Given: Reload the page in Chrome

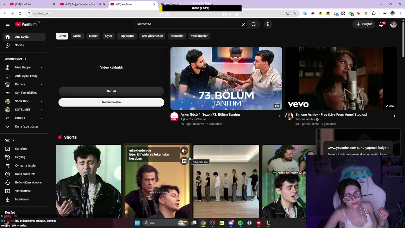Looking at the screenshot, I should tap(20, 13).
